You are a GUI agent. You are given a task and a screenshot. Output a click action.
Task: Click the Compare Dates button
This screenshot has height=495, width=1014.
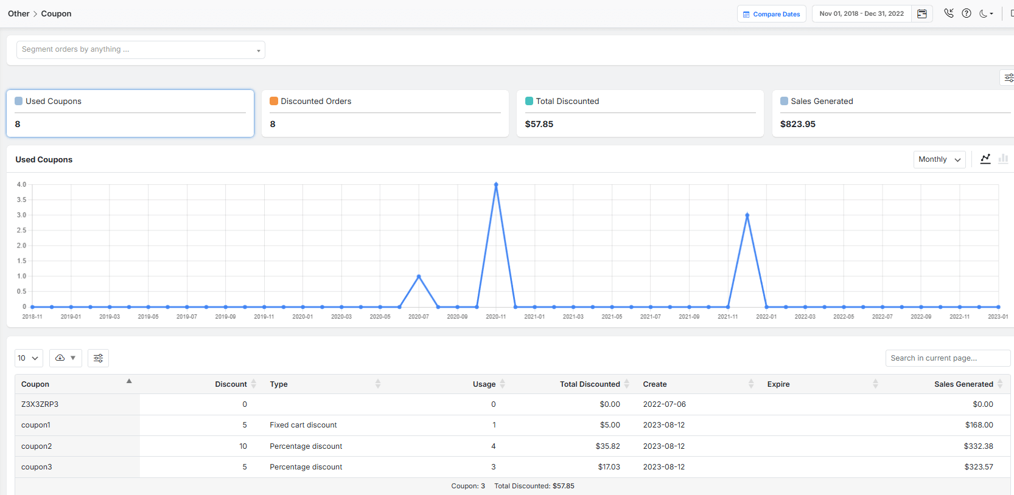771,14
